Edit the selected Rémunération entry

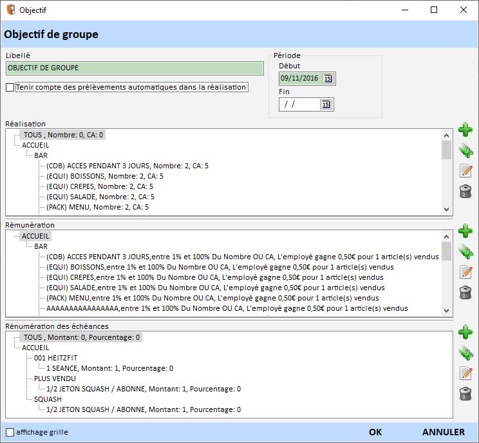465,272
